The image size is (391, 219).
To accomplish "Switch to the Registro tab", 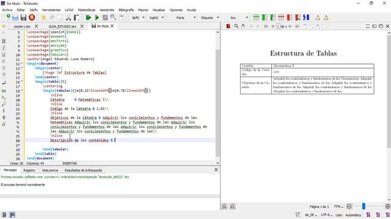I will pos(29,170).
